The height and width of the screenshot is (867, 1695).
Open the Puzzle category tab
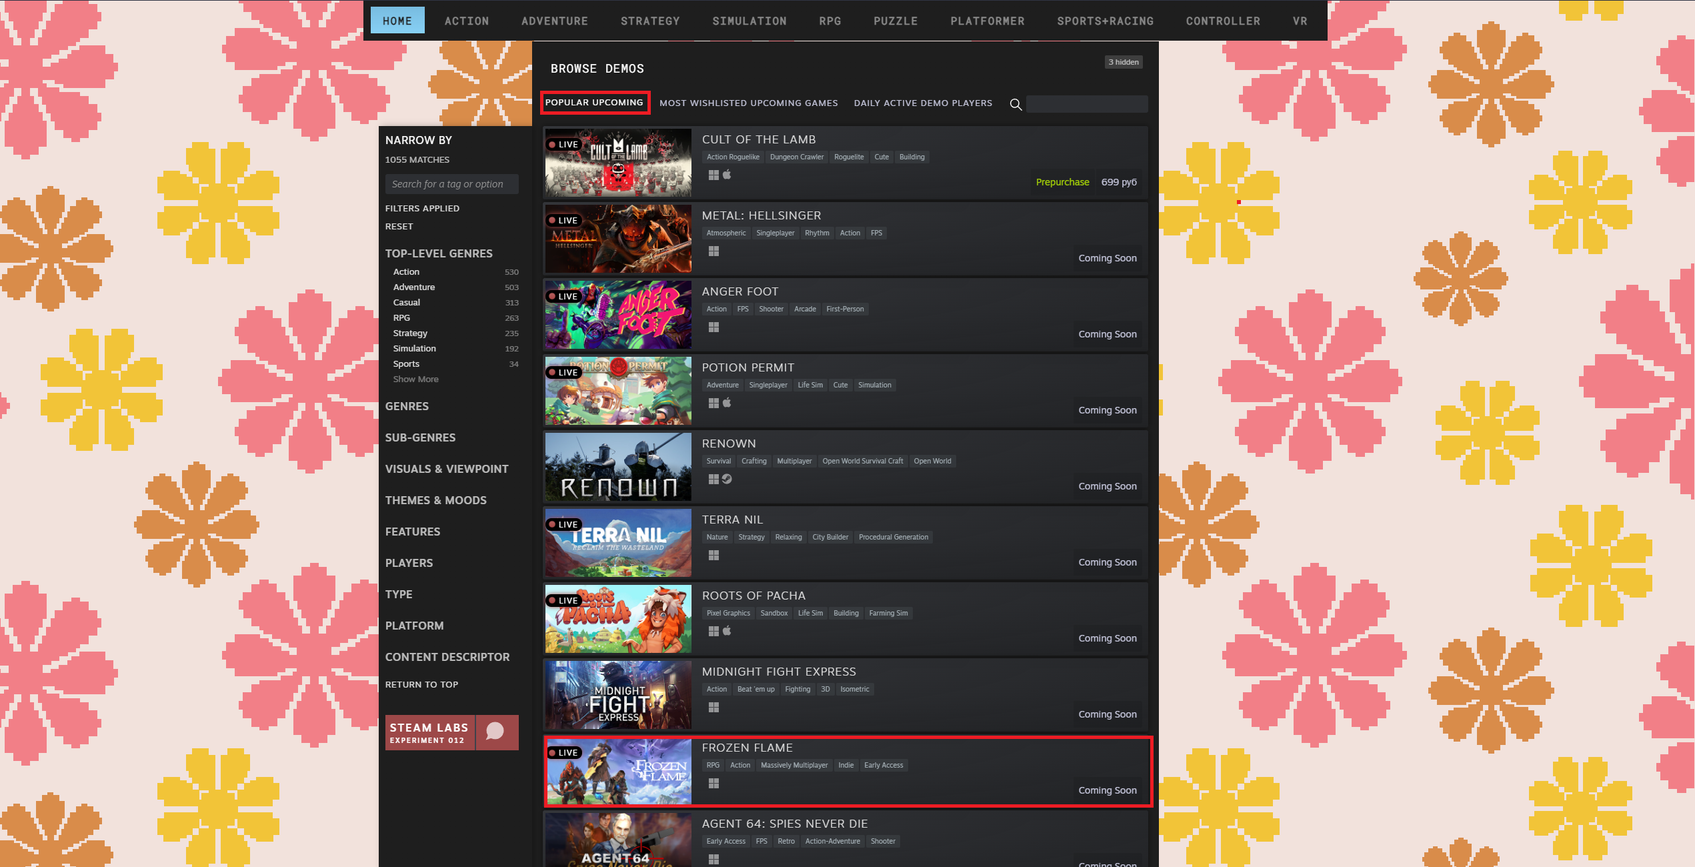896,21
